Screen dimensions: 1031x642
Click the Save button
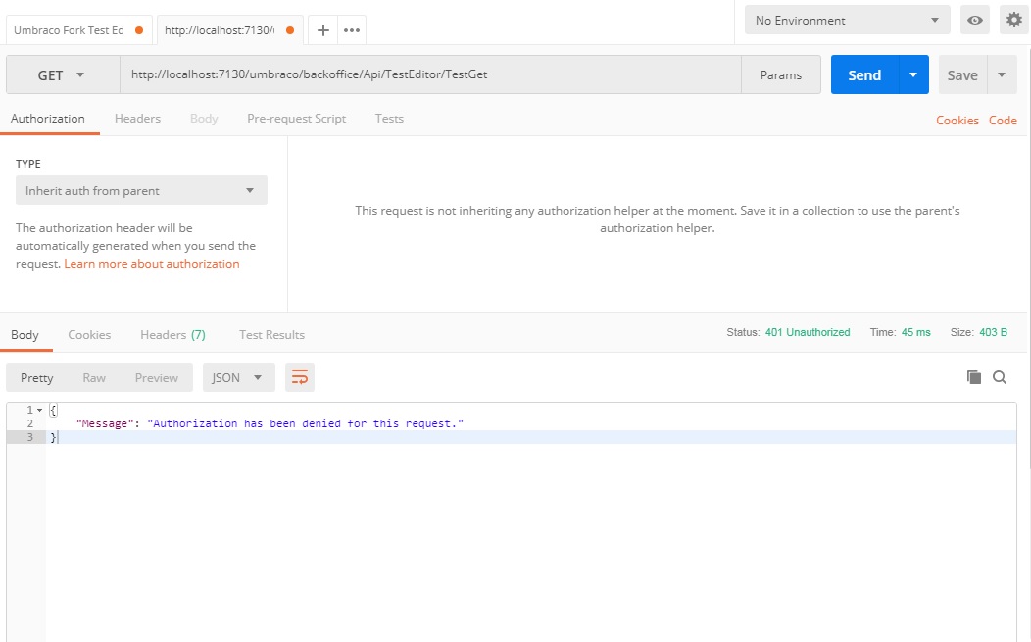(962, 75)
